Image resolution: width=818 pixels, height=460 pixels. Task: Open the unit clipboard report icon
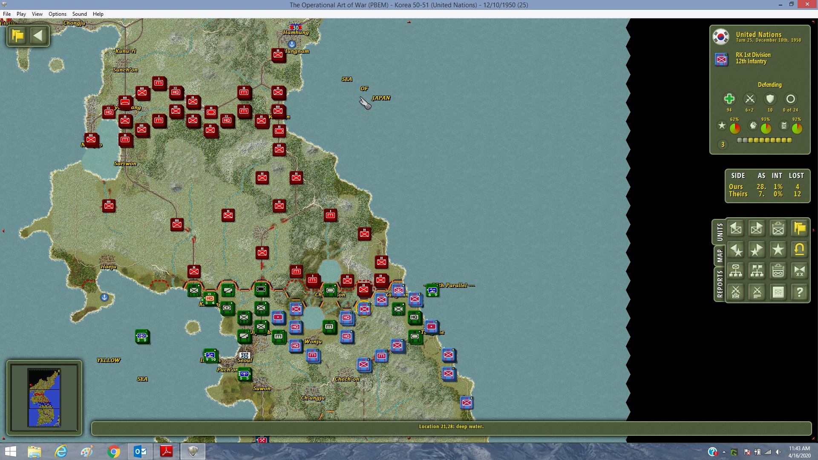778,229
